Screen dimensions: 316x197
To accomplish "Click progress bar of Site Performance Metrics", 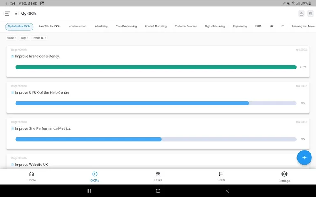I will (156, 139).
